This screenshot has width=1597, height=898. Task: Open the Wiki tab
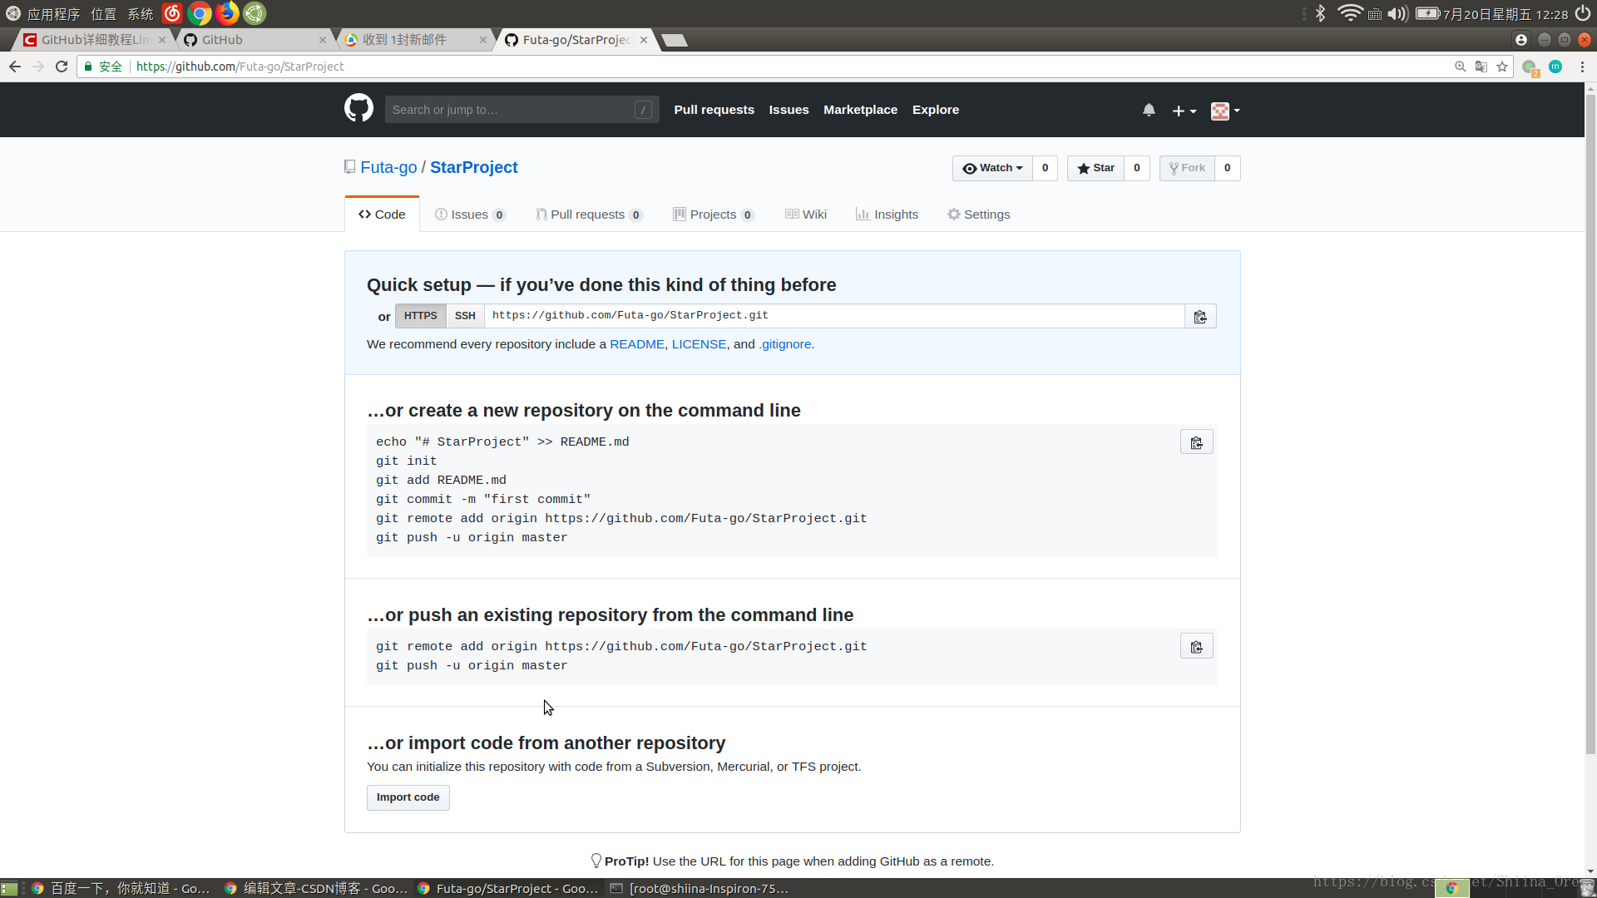(806, 215)
